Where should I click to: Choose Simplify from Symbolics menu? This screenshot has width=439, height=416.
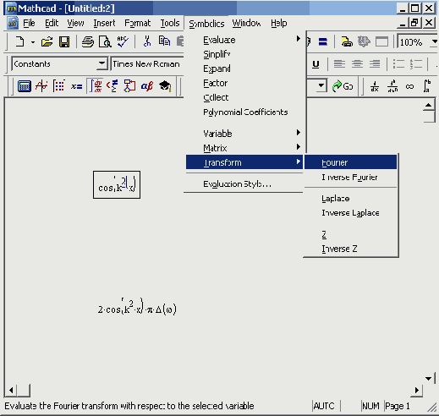(244, 54)
